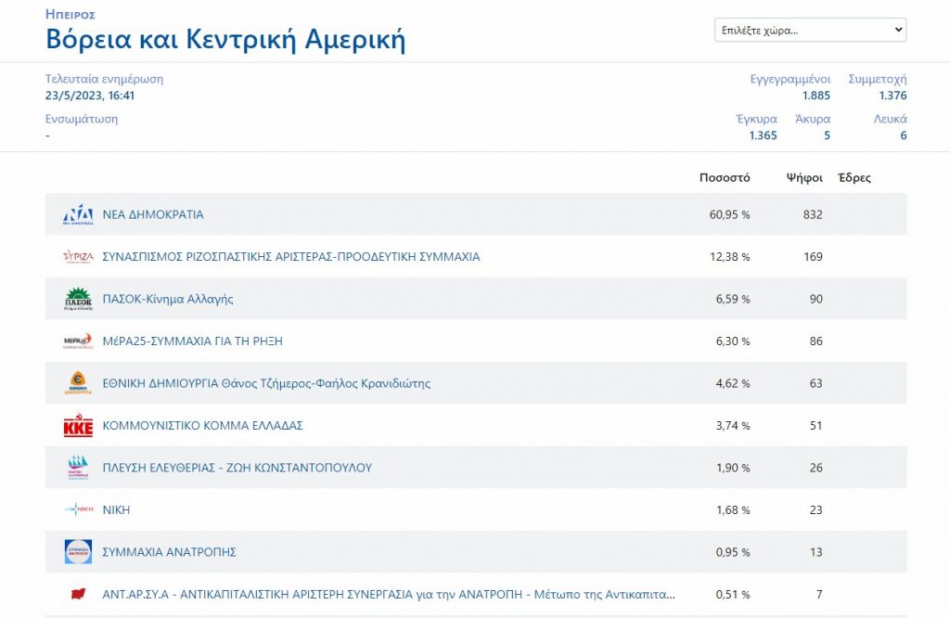Click the ΝΙΚΗ party logo
This screenshot has width=950, height=618.
coord(78,509)
